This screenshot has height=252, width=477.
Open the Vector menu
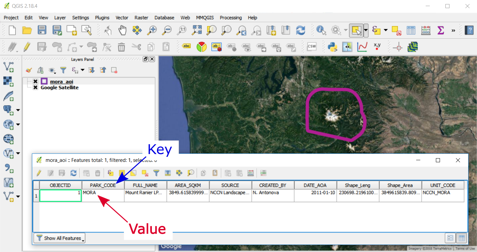122,18
